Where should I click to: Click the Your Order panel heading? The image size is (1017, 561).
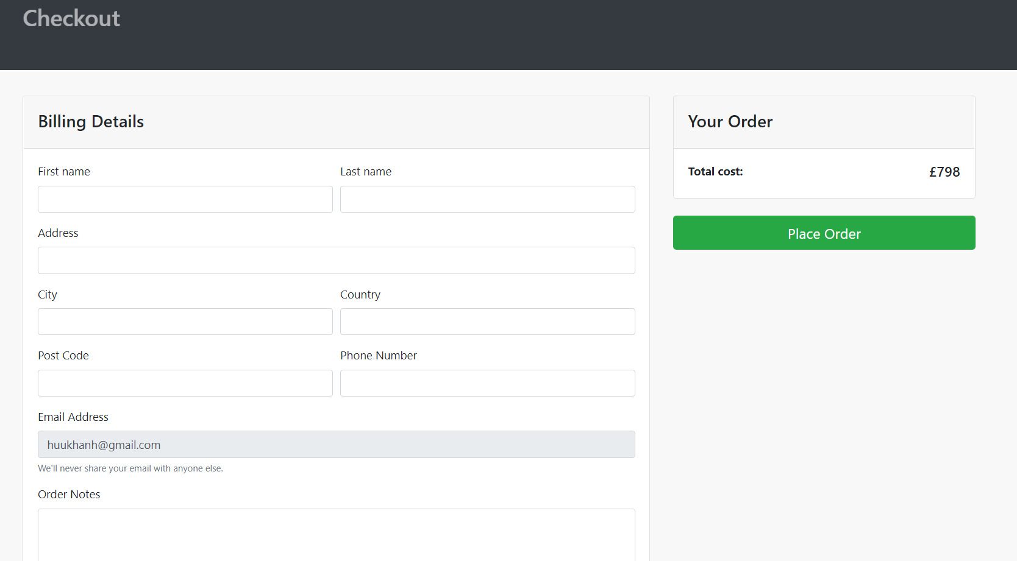[730, 122]
